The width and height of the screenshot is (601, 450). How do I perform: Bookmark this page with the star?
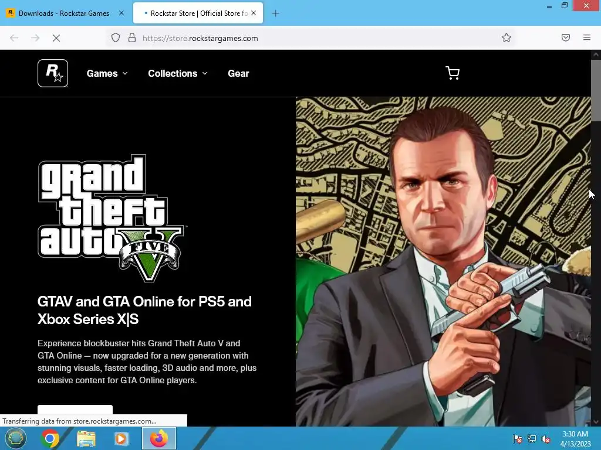coord(507,37)
